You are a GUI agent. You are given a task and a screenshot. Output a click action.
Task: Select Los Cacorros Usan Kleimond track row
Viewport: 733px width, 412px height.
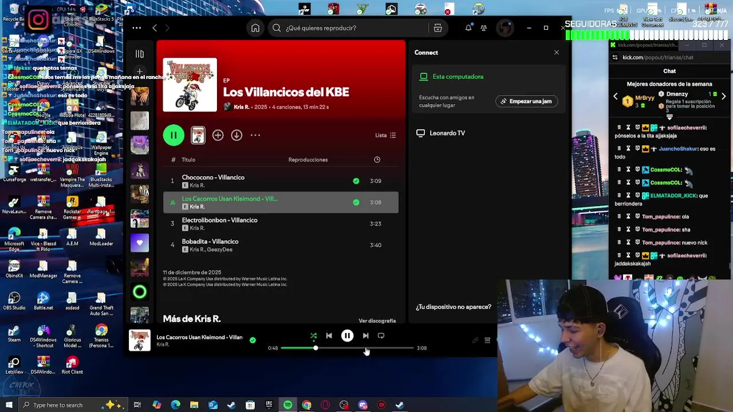pyautogui.click(x=281, y=203)
